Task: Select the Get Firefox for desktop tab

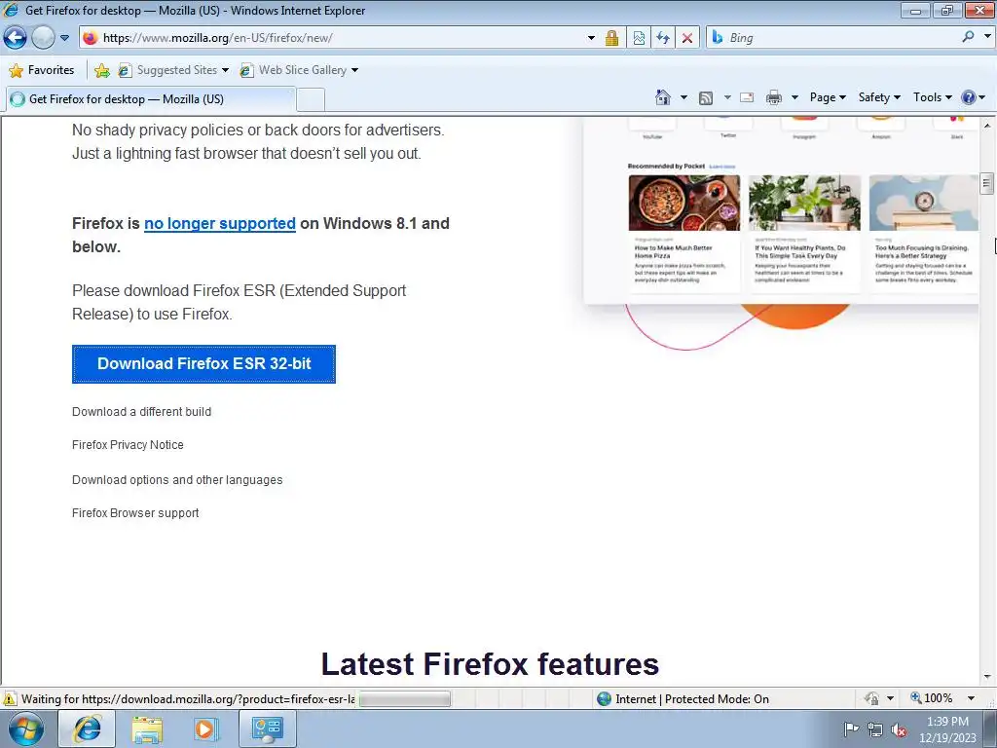Action: coord(151,99)
